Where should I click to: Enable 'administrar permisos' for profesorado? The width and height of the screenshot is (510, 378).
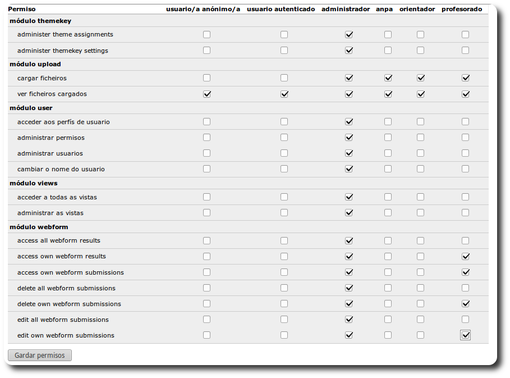(465, 137)
